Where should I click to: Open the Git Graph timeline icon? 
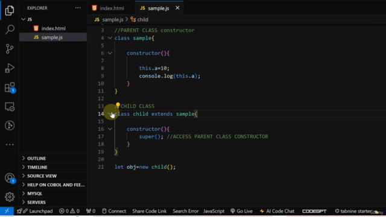(10, 125)
